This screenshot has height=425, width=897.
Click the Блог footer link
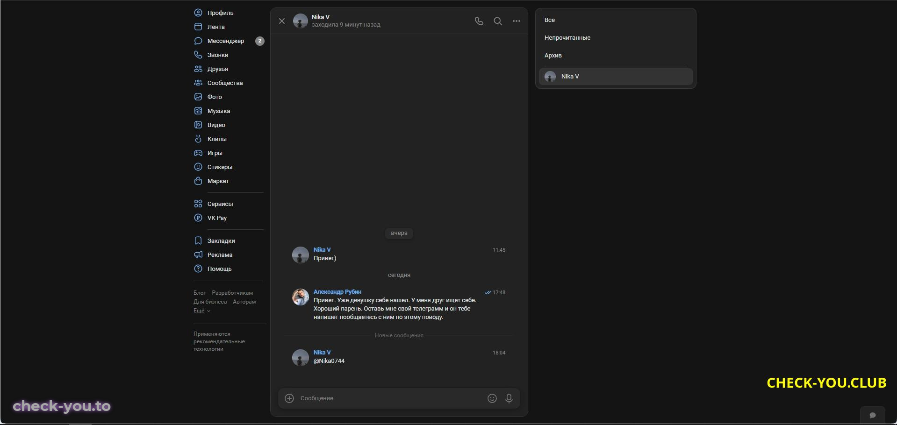(x=200, y=293)
